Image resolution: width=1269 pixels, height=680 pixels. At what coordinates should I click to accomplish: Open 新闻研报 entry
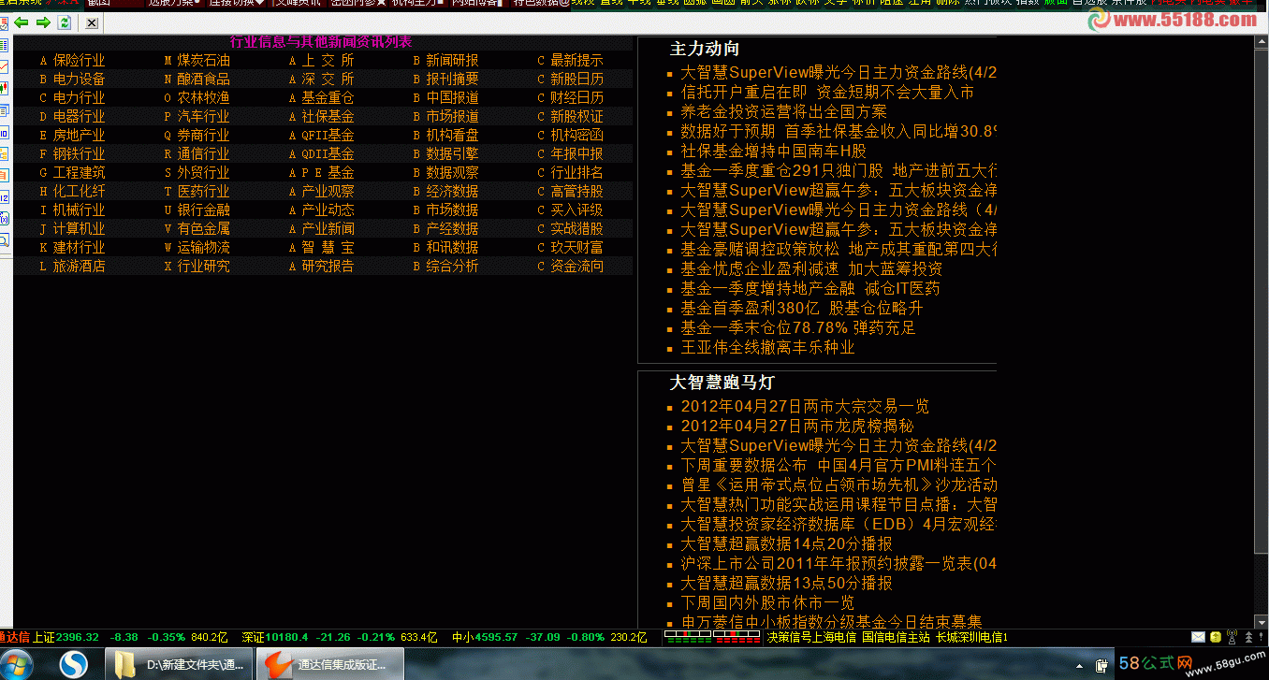[452, 61]
